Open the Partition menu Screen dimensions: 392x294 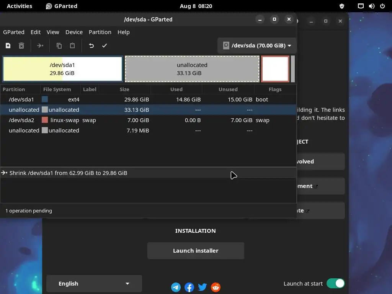tap(100, 32)
